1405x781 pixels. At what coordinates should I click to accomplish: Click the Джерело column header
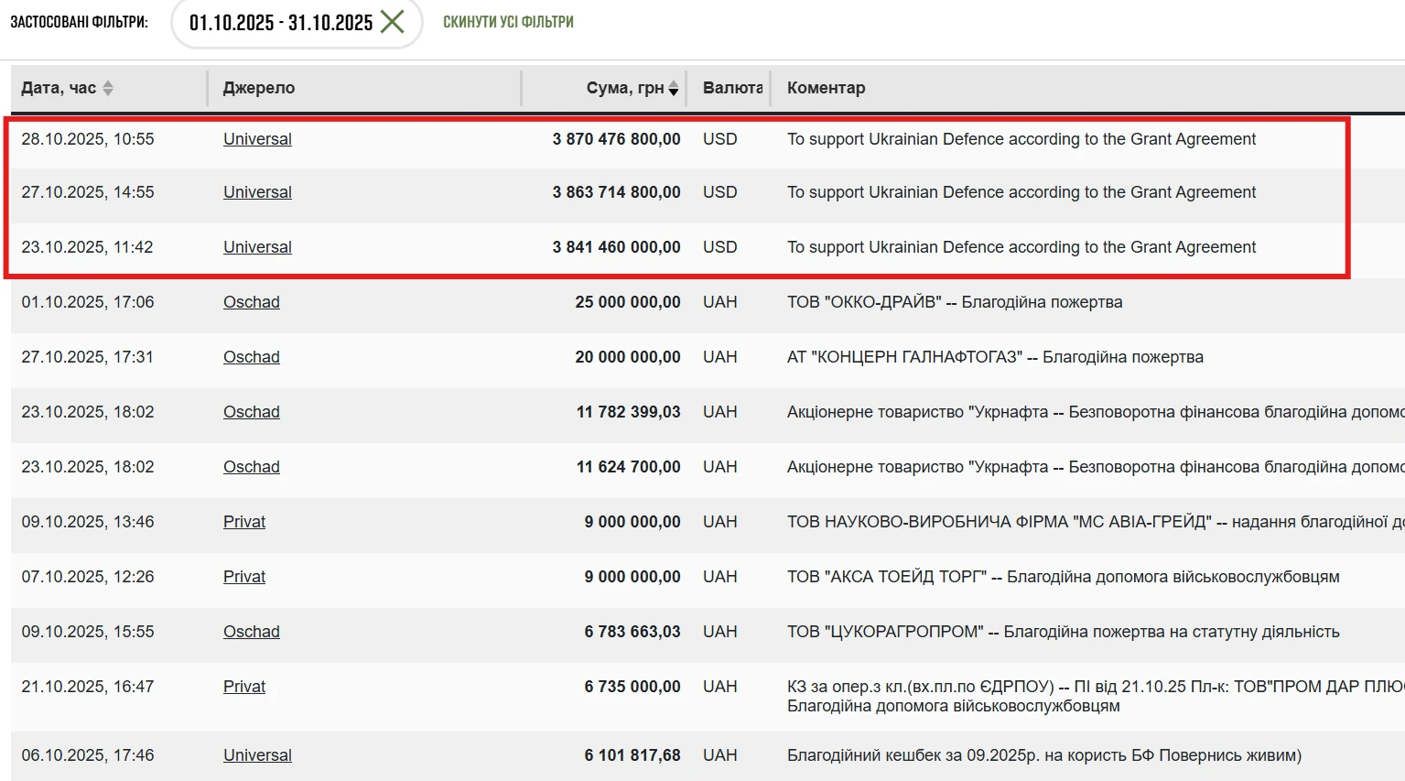tap(259, 88)
